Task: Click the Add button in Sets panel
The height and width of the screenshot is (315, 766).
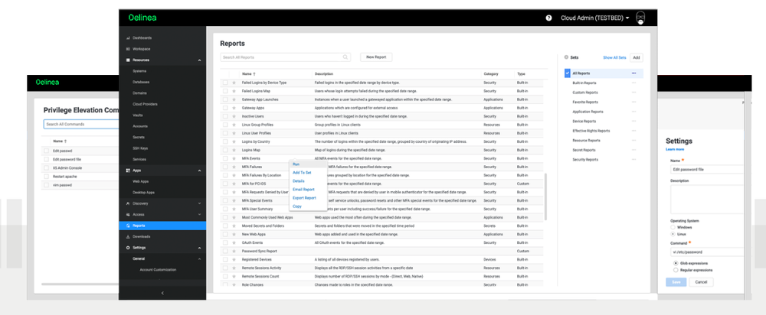Action: [x=636, y=57]
